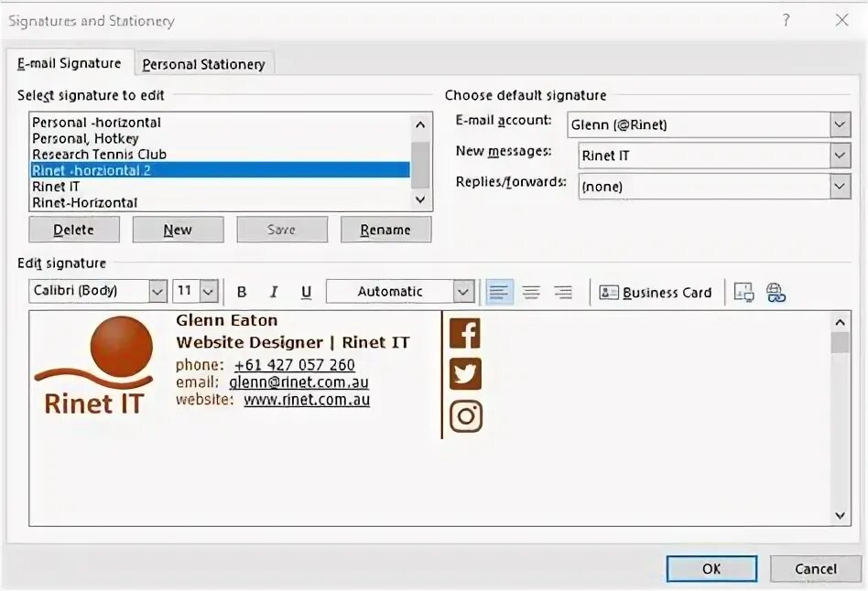This screenshot has height=591, width=868.
Task: Select 'Research Tennis Club' signature
Action: 221,155
